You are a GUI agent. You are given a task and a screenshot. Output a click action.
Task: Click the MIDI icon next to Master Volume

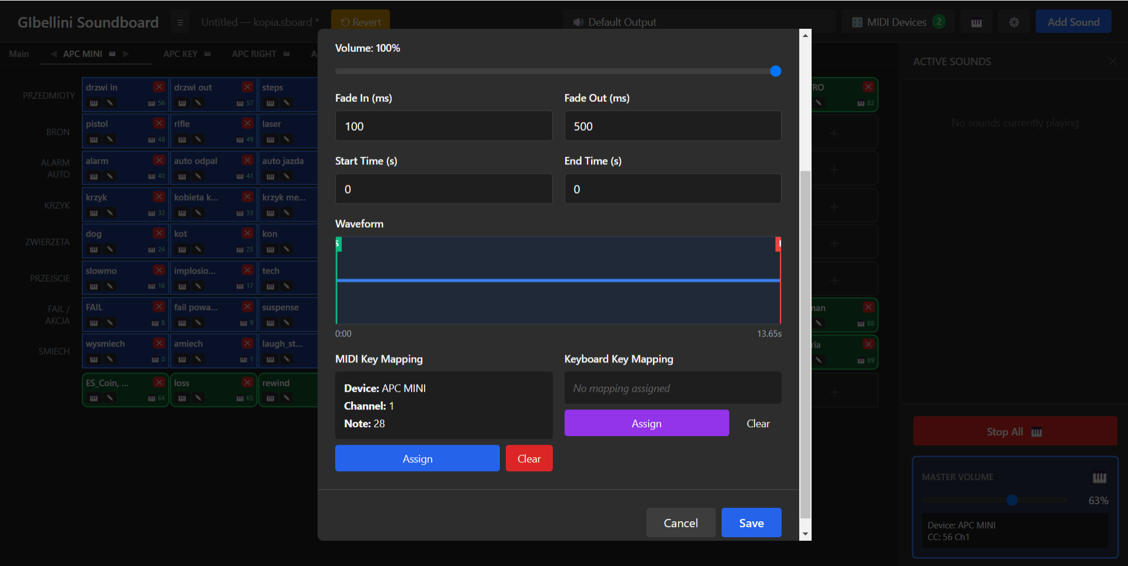(x=1099, y=478)
